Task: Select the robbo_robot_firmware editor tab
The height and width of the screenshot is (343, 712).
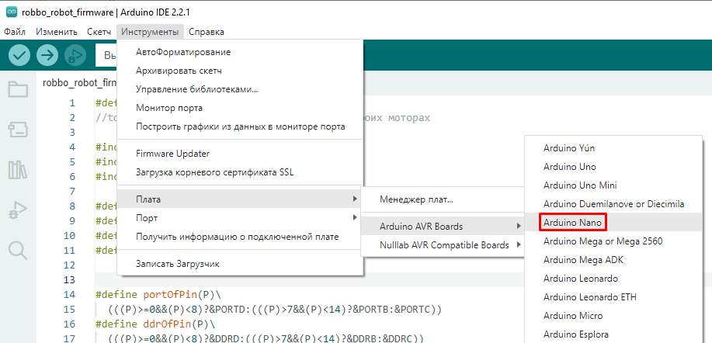Action: point(79,82)
